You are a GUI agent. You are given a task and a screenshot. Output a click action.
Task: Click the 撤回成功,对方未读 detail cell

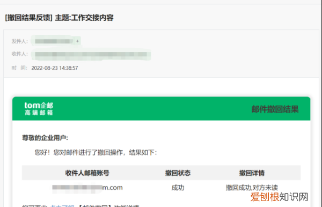pyautogui.click(x=252, y=188)
